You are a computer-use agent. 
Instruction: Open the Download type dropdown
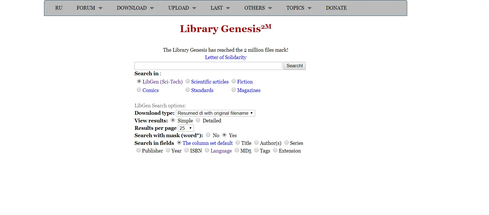pos(215,113)
